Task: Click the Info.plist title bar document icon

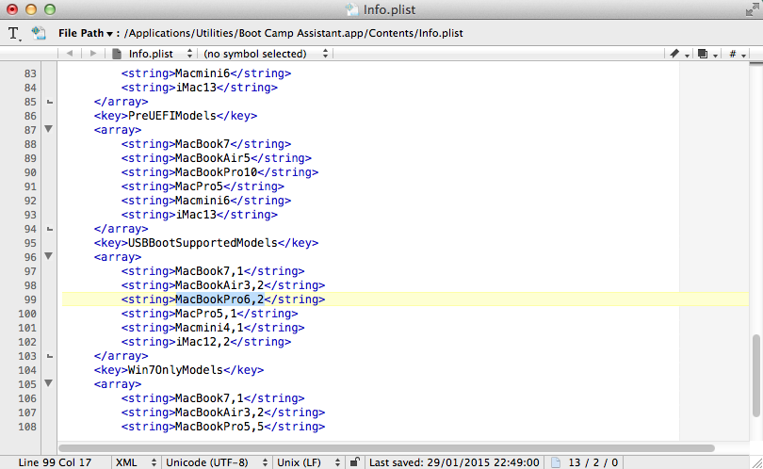Action: pyautogui.click(x=351, y=9)
